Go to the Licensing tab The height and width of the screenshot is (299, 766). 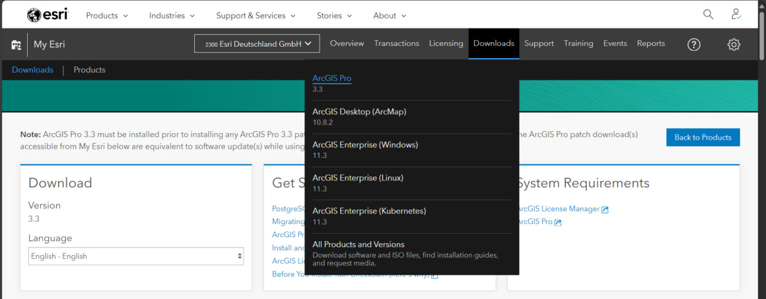[x=446, y=43]
